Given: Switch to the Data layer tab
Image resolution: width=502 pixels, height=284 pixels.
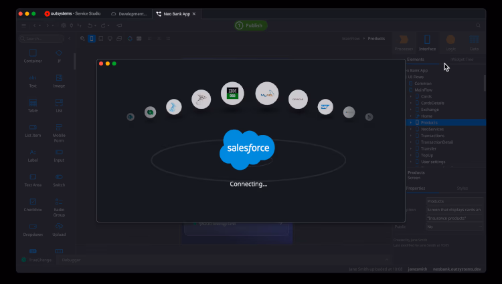Looking at the screenshot, I should 474,43.
